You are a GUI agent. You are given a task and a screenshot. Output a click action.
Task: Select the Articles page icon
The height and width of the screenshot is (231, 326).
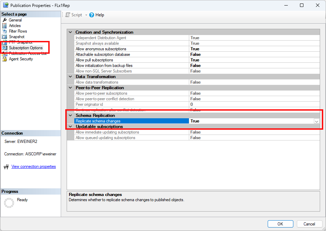point(5,25)
